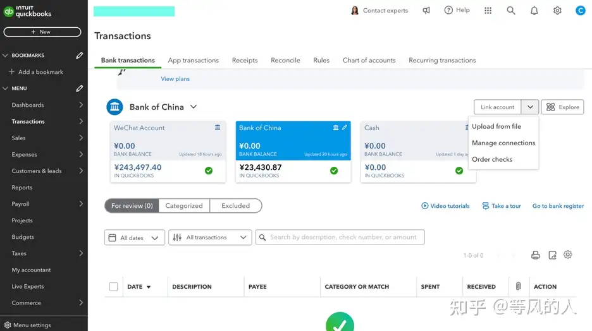Open the Receipts tab
This screenshot has height=331, width=592.
point(245,60)
